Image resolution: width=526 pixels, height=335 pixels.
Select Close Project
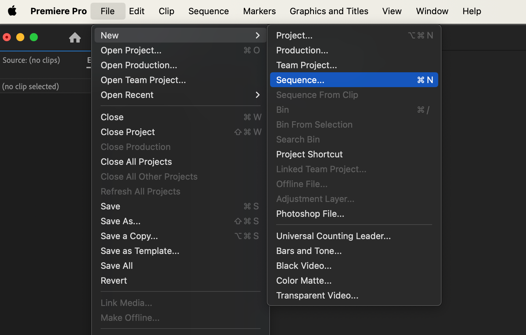pos(180,132)
